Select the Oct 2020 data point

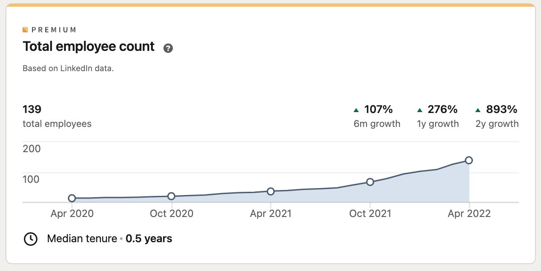171,196
